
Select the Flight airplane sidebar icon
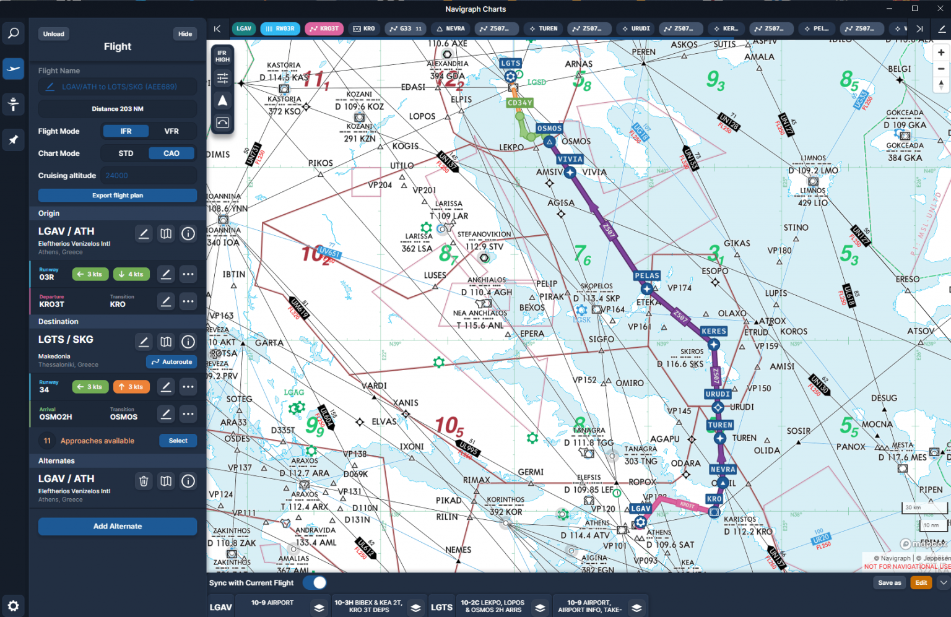pyautogui.click(x=13, y=69)
